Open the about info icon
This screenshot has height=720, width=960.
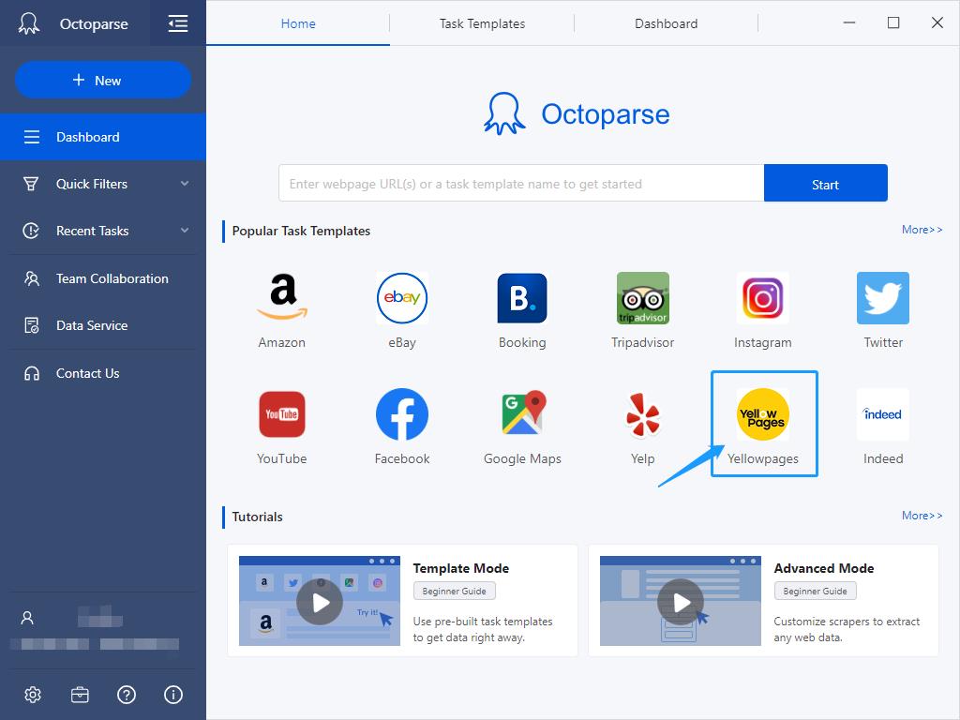point(173,695)
